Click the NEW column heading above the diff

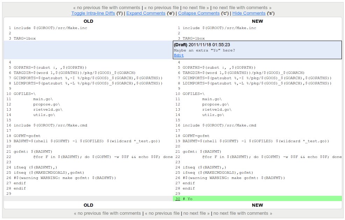(x=258, y=21)
